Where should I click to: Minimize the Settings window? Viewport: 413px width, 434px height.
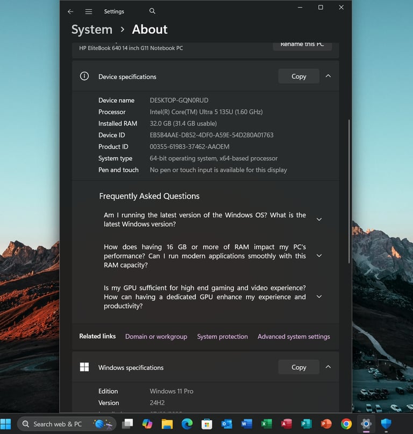point(300,8)
